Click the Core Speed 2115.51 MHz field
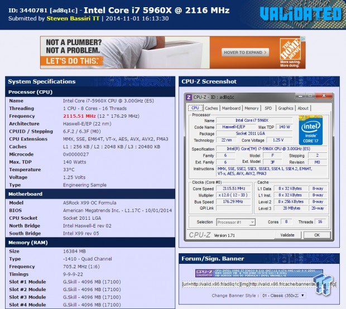Image resolution: width=346 pixels, height=309 pixels. [x=234, y=189]
